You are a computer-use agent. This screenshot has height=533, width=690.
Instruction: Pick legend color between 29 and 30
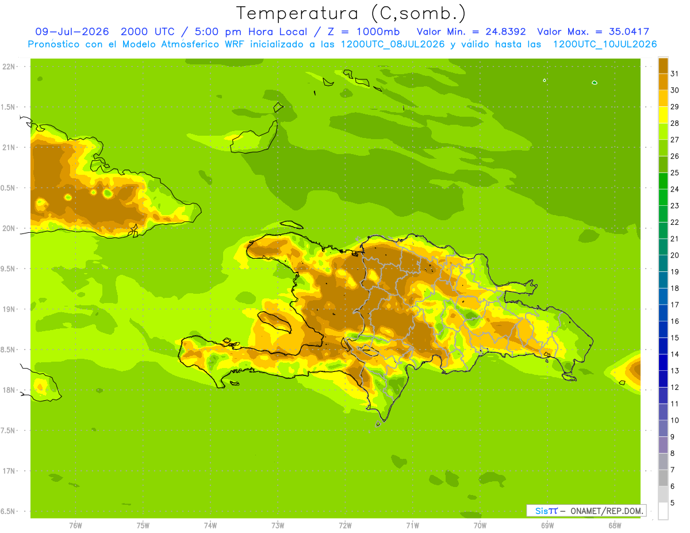coord(663,98)
